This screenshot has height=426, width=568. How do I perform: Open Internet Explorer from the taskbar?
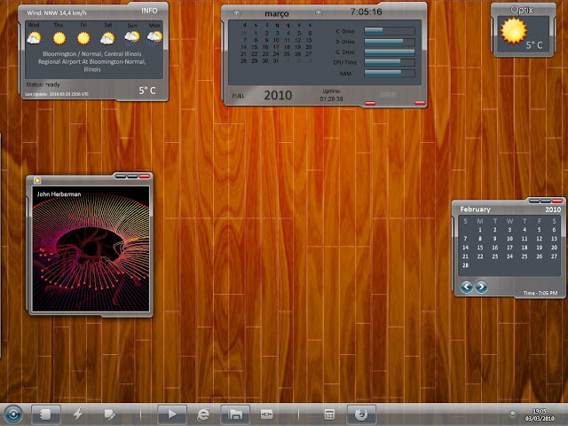pos(203,414)
